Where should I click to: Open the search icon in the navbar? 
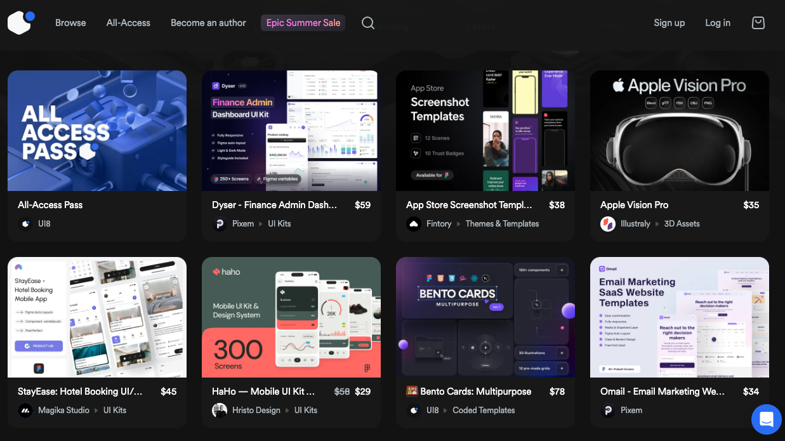(x=368, y=23)
